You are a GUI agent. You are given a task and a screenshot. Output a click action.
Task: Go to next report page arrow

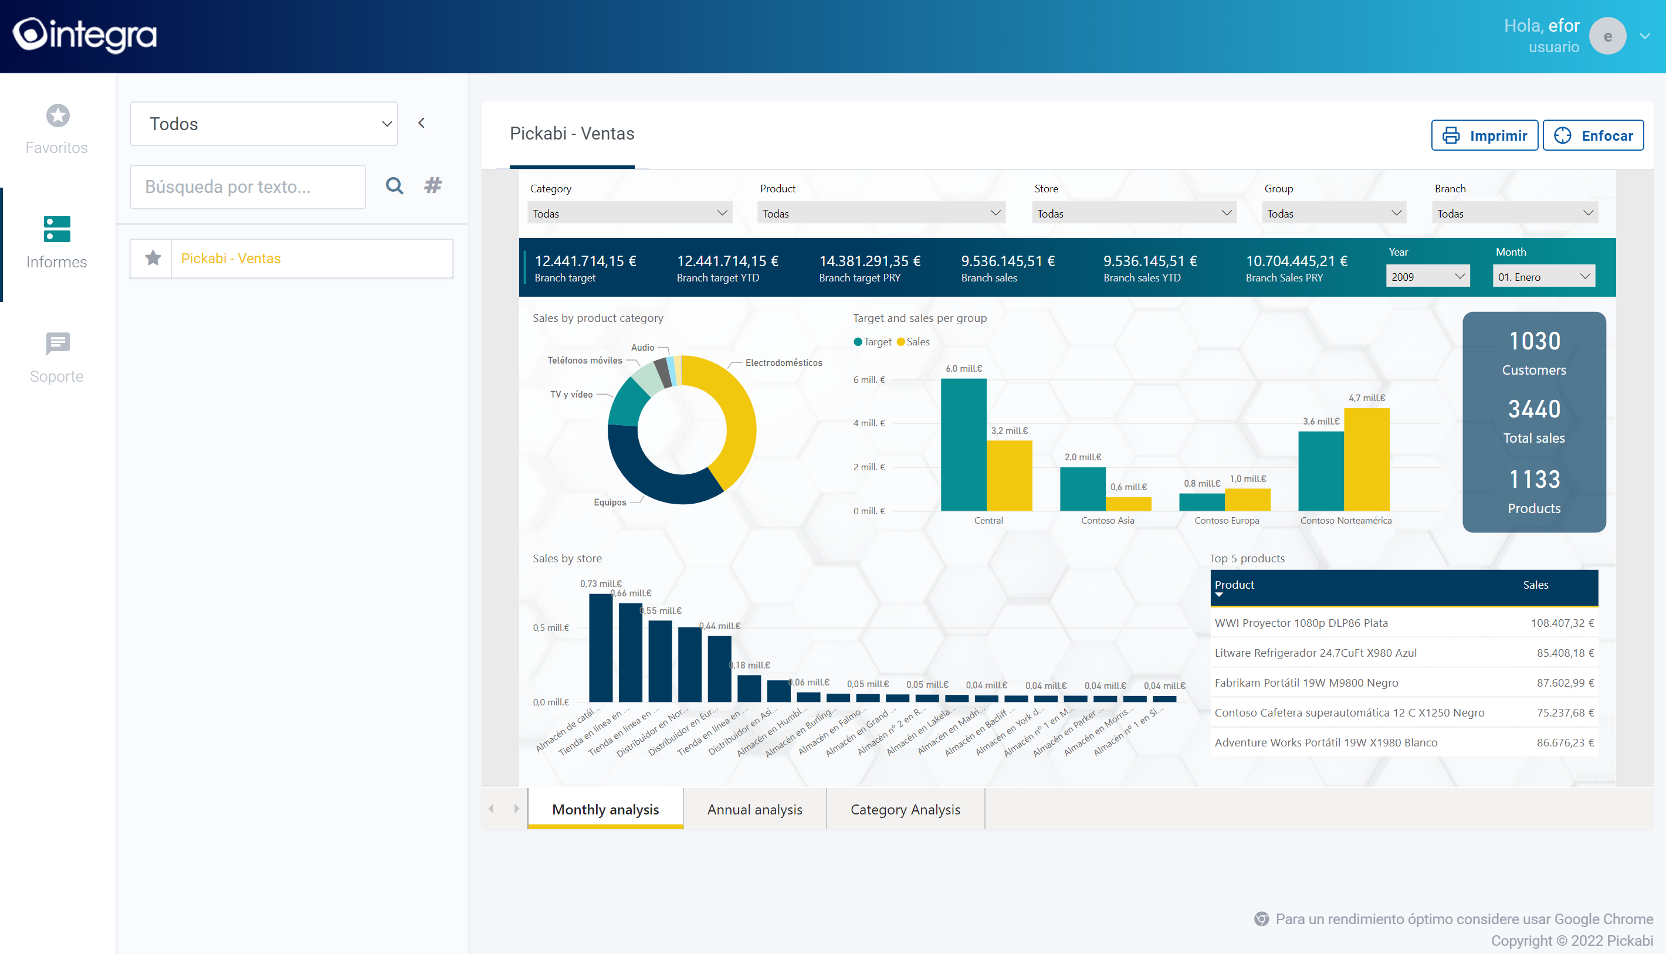coord(516,809)
